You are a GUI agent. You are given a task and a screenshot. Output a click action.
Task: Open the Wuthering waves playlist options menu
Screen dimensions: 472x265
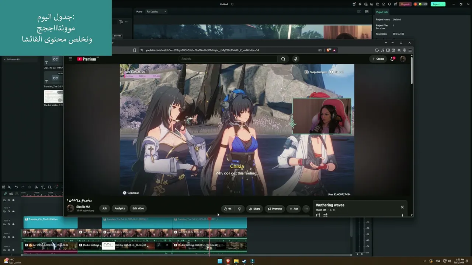[402, 215]
